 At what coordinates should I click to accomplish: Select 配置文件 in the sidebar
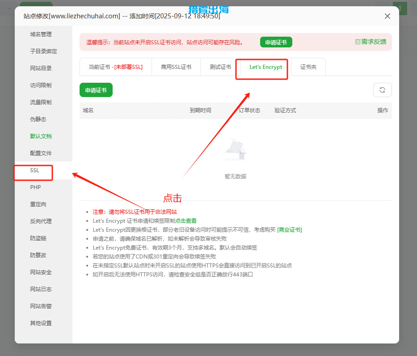(x=41, y=153)
